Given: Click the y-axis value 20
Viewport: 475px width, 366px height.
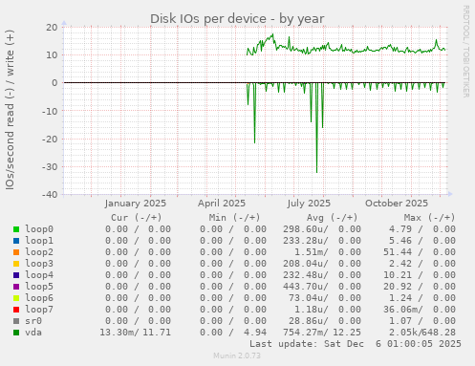Looking at the screenshot, I should tap(52, 28).
